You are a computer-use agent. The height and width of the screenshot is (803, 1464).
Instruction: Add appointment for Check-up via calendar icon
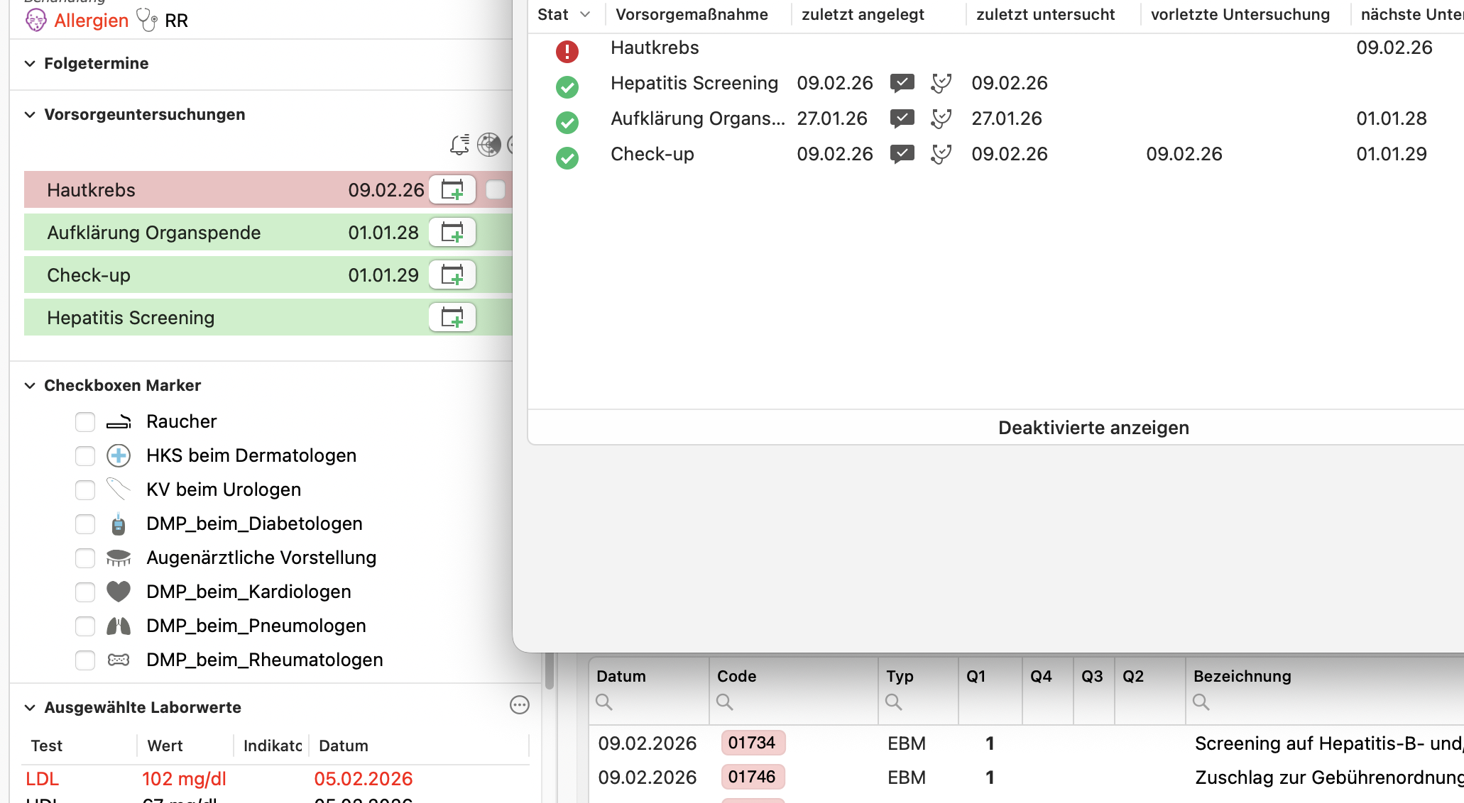coord(452,275)
